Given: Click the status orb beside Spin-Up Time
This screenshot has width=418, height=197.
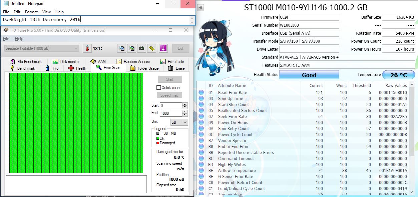Looking at the screenshot, I should (201, 99).
